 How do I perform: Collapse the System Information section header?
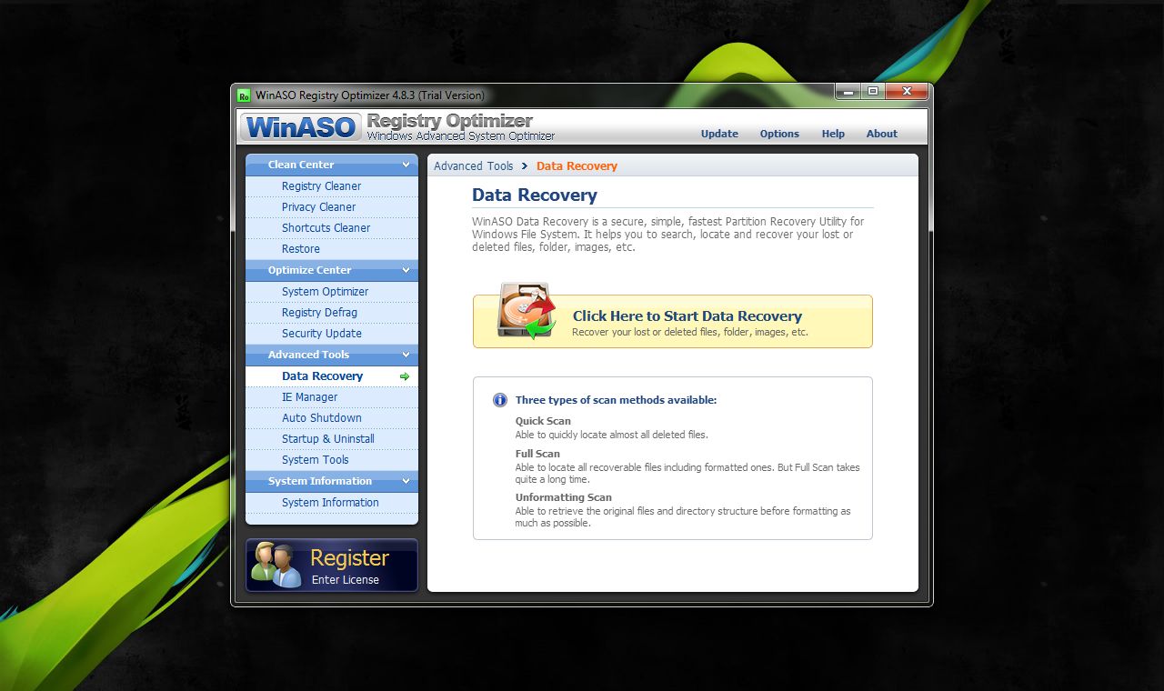coord(332,481)
